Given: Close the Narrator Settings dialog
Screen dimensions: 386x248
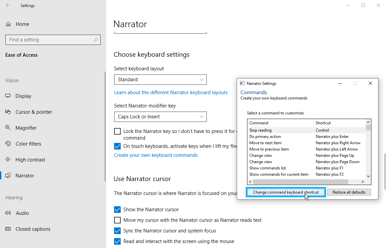Looking at the screenshot, I should pyautogui.click(x=370, y=84).
